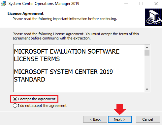The height and width of the screenshot is (125, 162).
Task: Close the setup window with X
Action: 156,4
